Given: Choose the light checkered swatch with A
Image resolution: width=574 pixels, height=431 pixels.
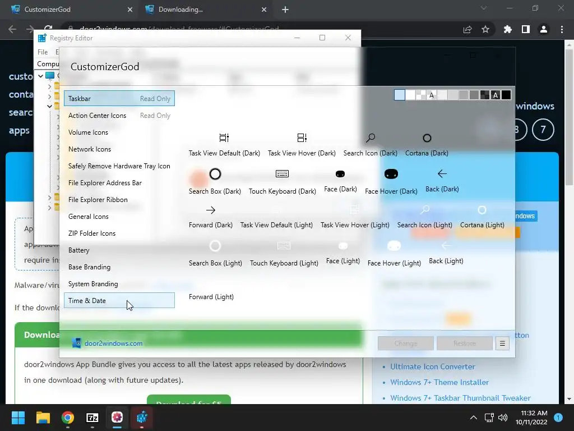Looking at the screenshot, I should [x=432, y=95].
